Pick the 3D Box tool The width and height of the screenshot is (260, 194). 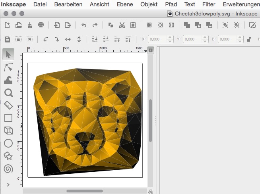coord(8,131)
